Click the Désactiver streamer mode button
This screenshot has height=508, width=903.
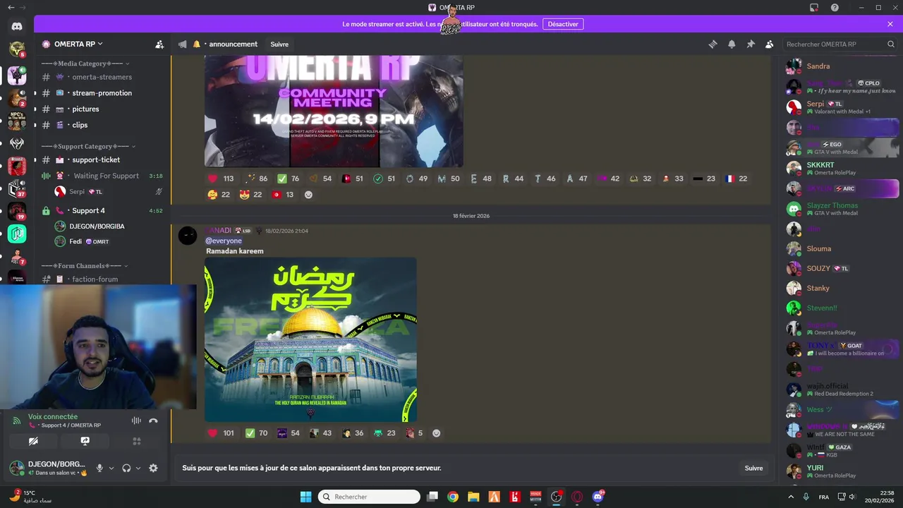click(563, 24)
